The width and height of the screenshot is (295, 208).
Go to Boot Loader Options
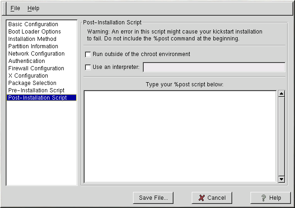34,32
